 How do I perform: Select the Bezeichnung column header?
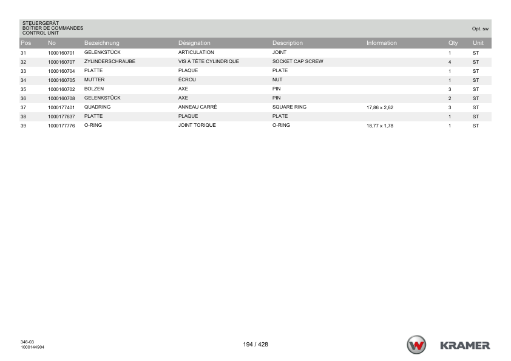coord(101,43)
